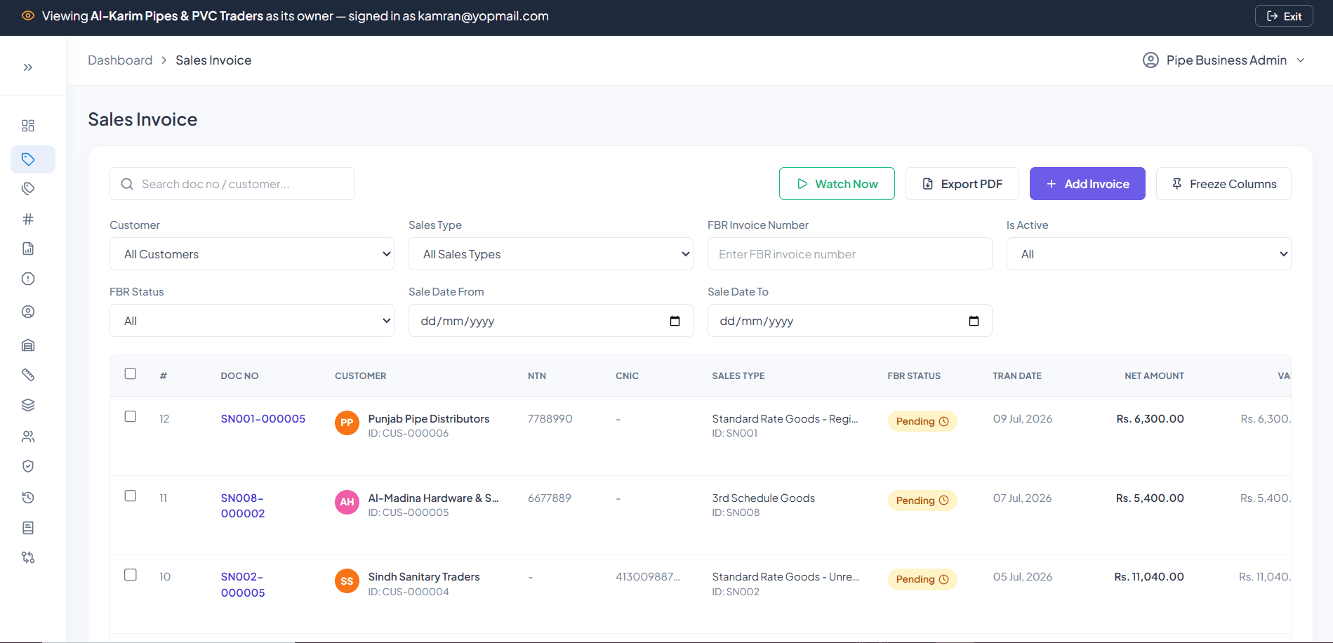Viewport: 1333px width, 643px height.
Task: Focus the FBR invoice number input
Action: 850,254
